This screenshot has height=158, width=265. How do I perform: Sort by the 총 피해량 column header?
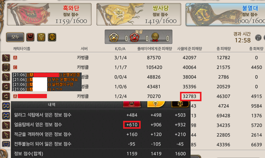click(223, 49)
